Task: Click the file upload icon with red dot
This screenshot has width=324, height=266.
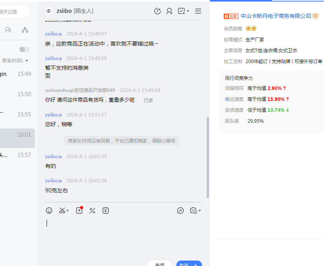Action: pos(79,210)
